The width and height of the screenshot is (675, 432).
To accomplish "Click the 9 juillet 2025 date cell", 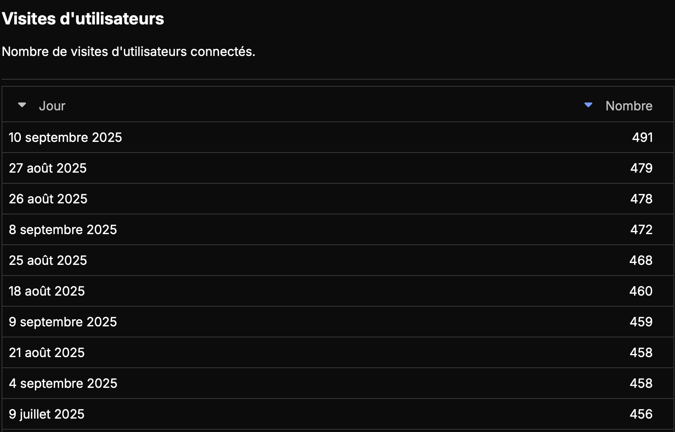I will (x=46, y=414).
